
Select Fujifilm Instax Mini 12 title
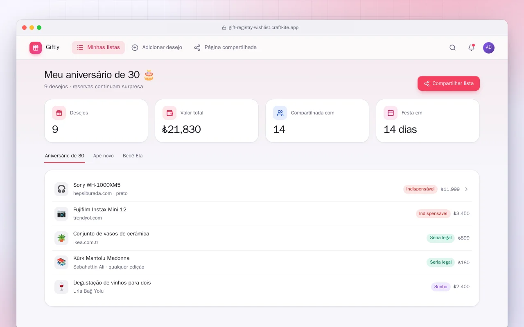pos(100,210)
